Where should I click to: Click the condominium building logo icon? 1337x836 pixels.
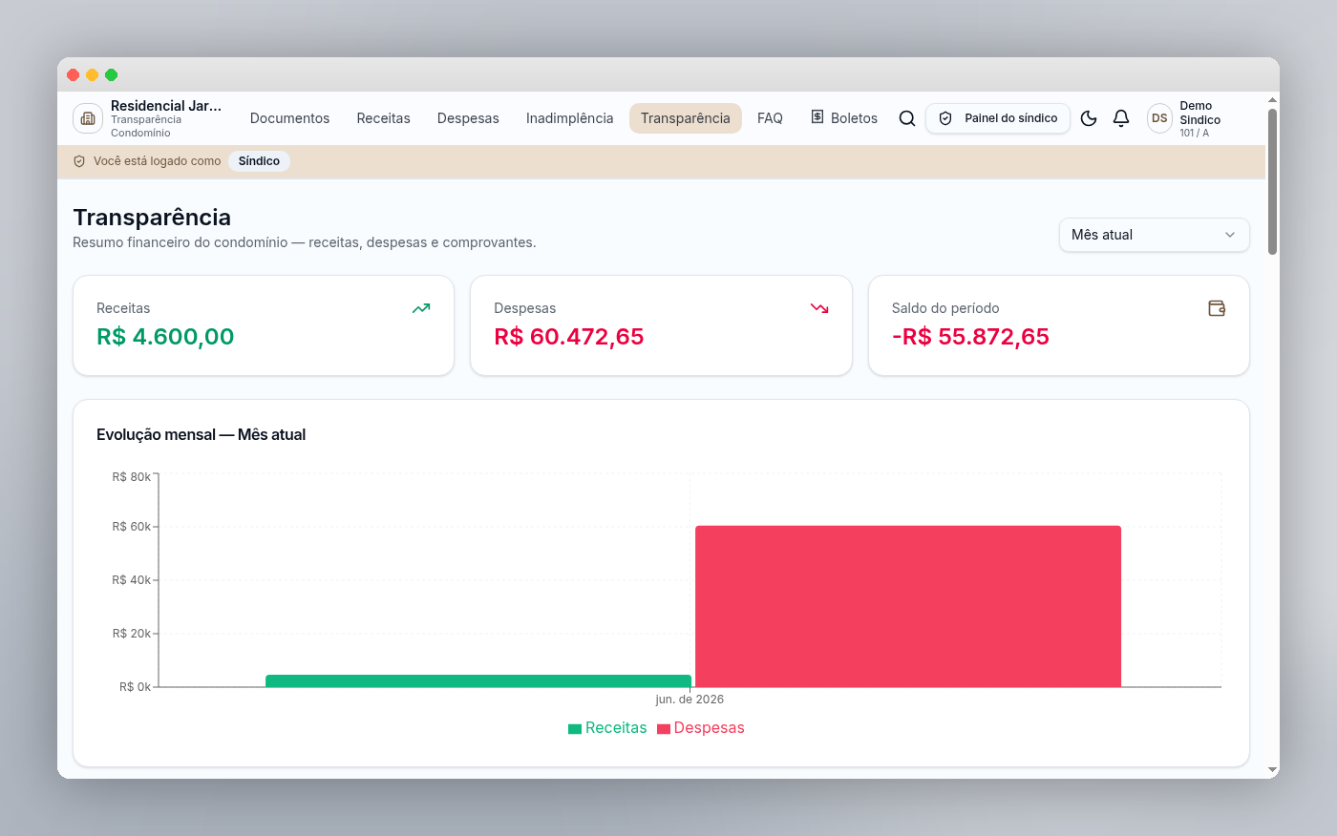click(x=88, y=118)
